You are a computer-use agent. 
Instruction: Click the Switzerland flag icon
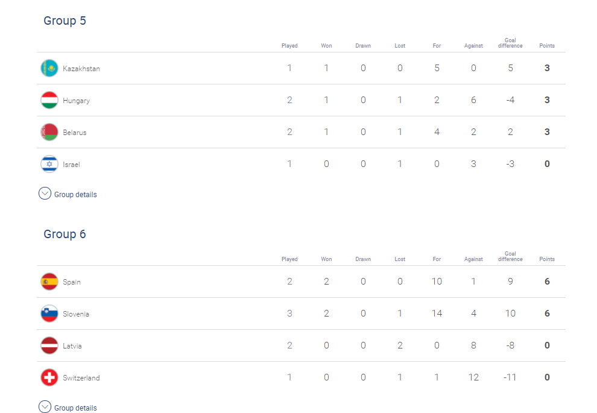click(49, 378)
